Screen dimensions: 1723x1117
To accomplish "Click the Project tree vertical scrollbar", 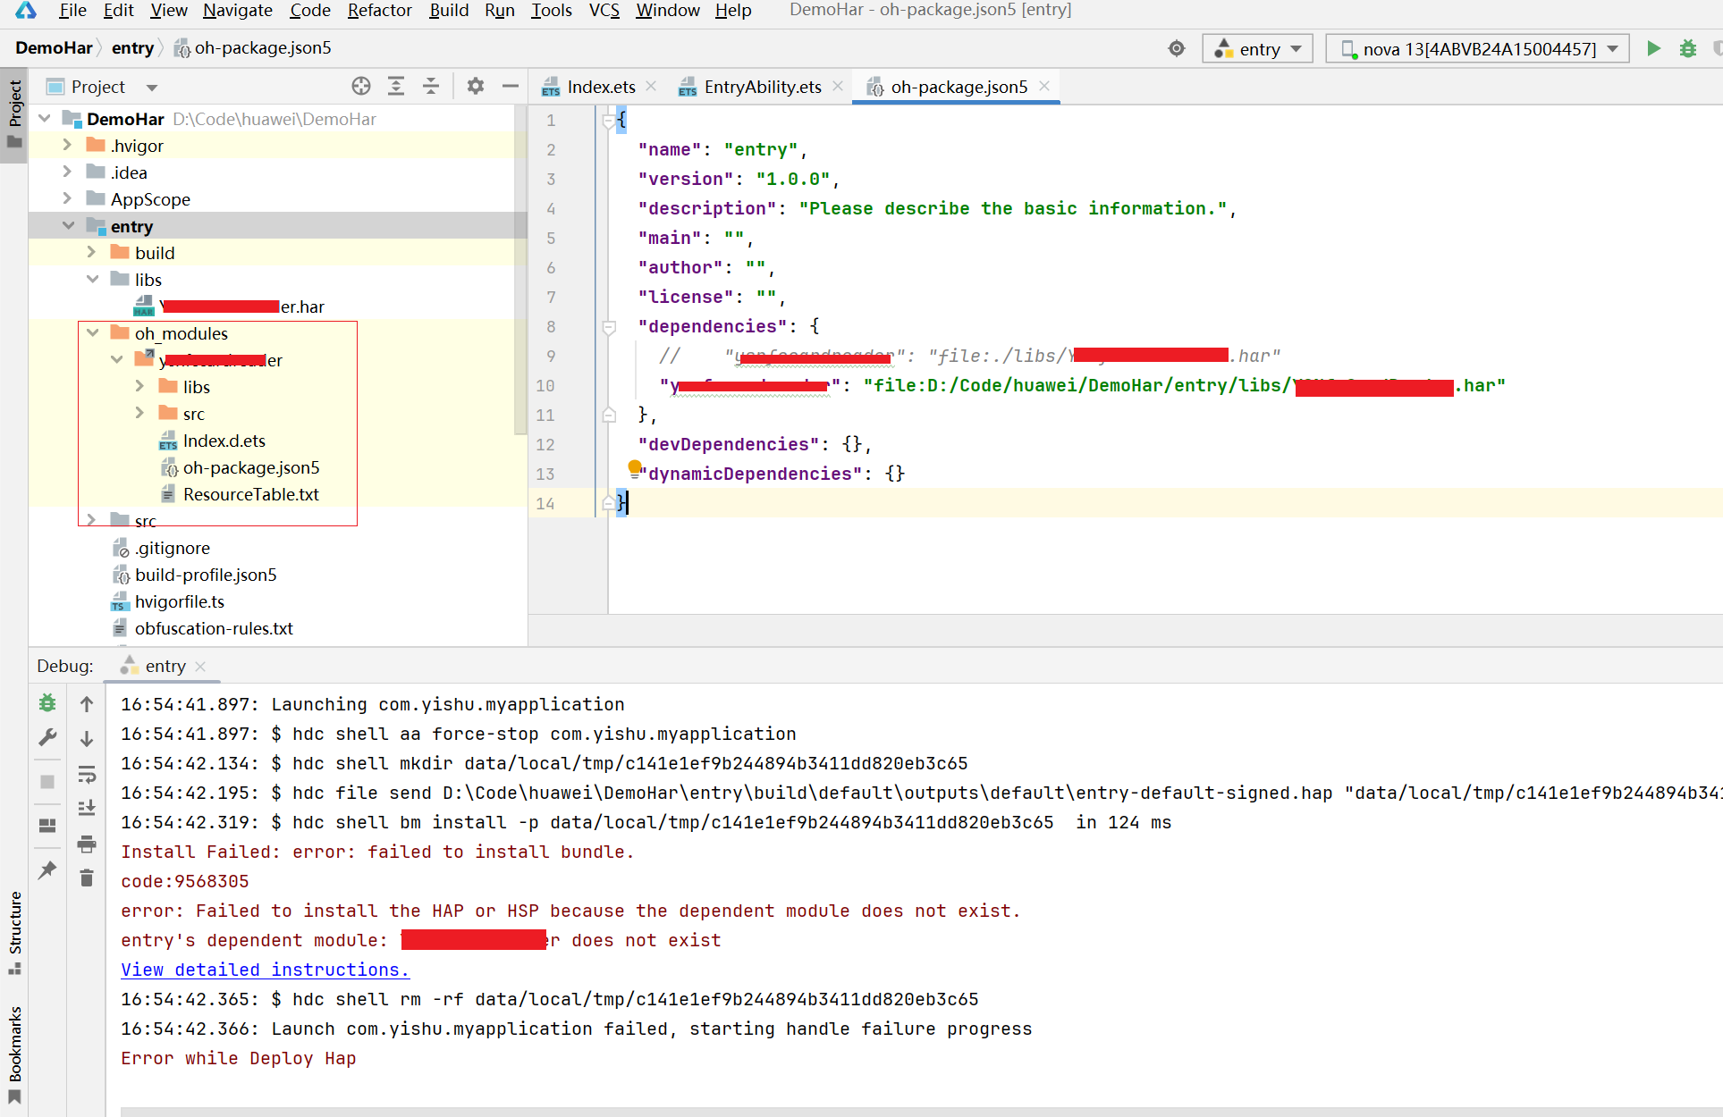I will [x=521, y=268].
